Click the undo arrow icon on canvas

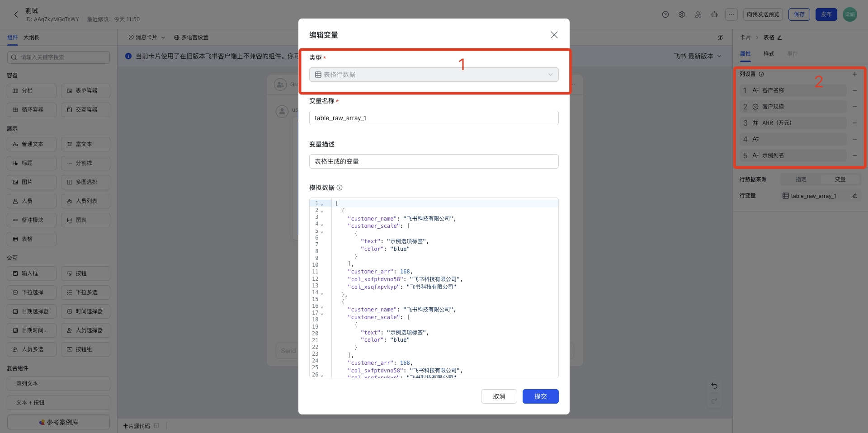pos(714,386)
